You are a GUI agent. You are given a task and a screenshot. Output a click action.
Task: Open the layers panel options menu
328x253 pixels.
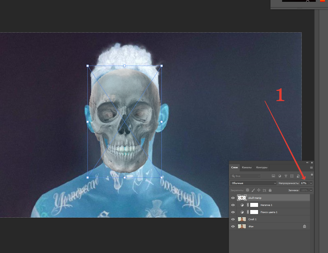pos(311,167)
